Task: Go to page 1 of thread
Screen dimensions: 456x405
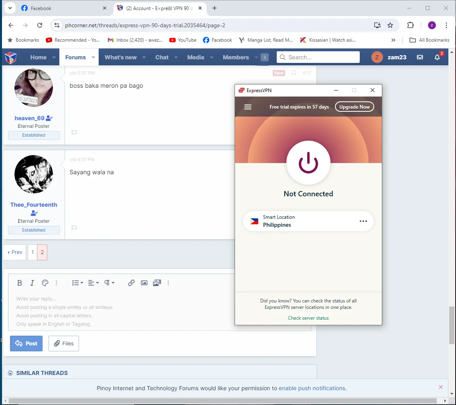Action: click(32, 252)
